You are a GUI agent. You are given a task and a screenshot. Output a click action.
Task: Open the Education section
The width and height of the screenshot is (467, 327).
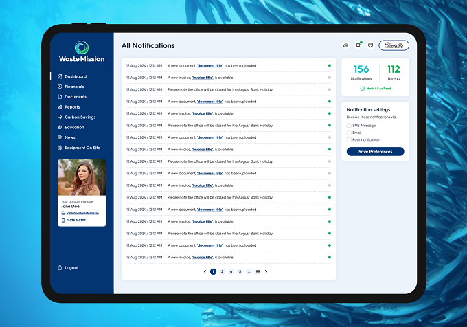click(x=71, y=127)
